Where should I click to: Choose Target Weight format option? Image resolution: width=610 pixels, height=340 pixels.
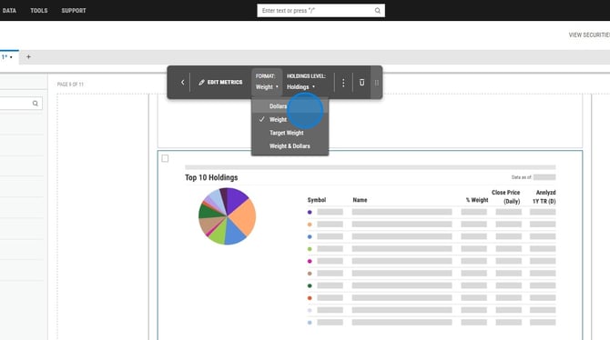coord(290,133)
